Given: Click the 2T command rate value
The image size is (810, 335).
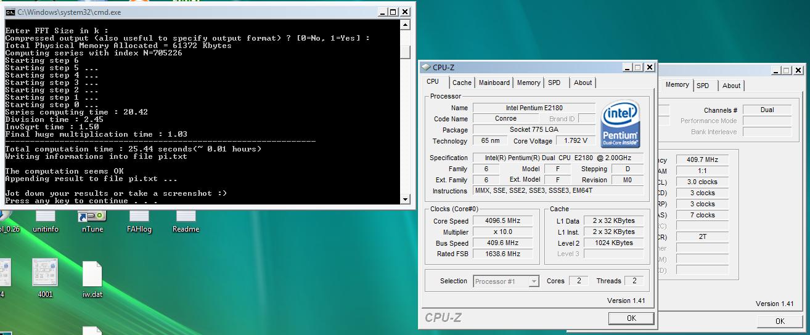Looking at the screenshot, I should tap(702, 236).
